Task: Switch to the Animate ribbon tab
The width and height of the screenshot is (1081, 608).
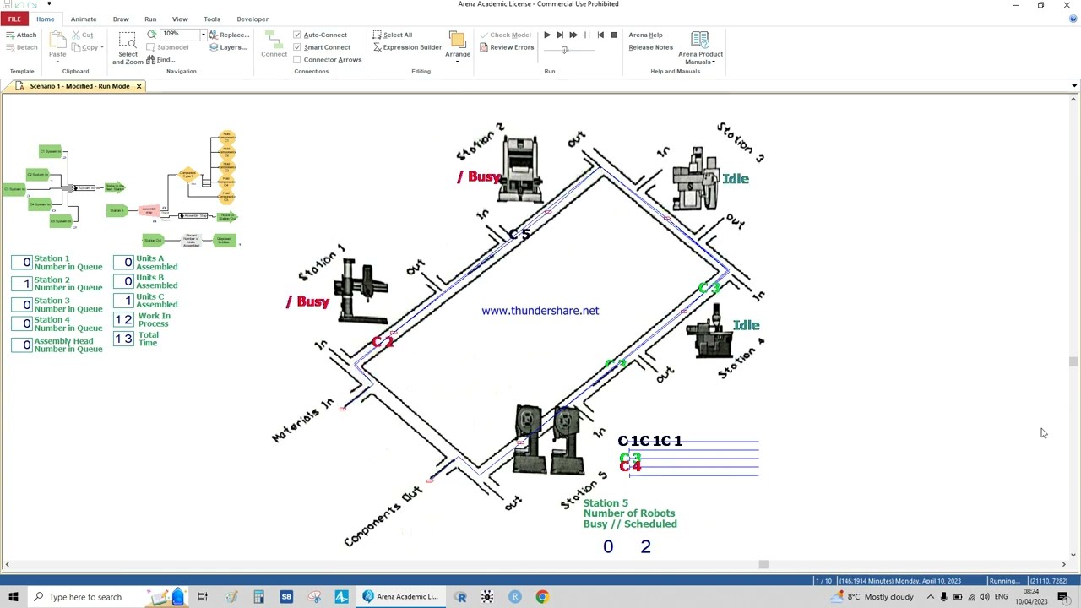Action: 84,19
